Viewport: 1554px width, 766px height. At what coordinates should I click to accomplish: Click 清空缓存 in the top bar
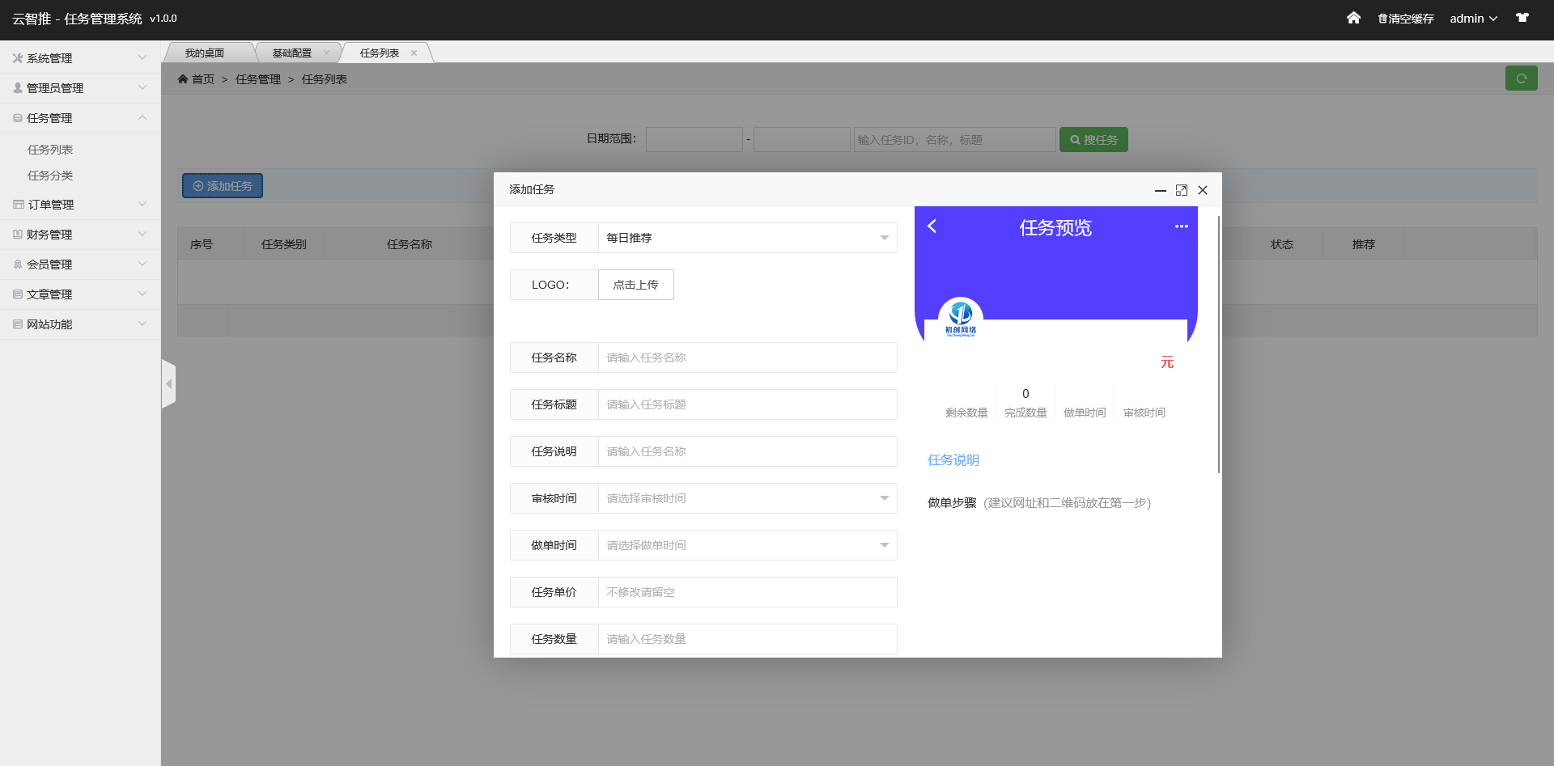point(1406,19)
